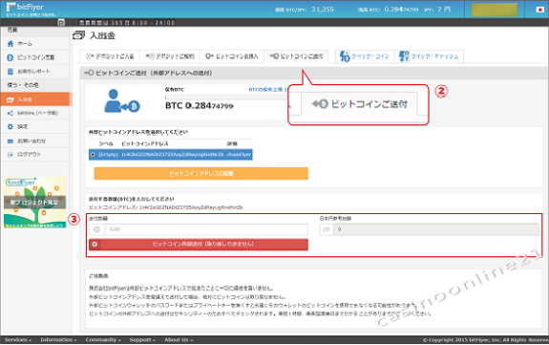Switch to the ビットコインお預入 tab
The height and width of the screenshot is (345, 549).
[231, 56]
